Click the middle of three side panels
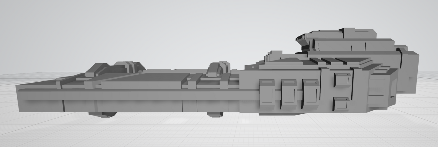The width and height of the screenshot is (438, 147). point(289,94)
